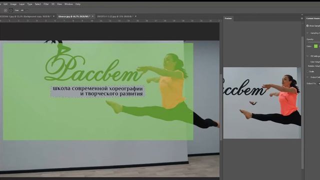320x180 pixels.
Task: Click the dancer image in the Preview panel
Action: pyautogui.click(x=262, y=103)
